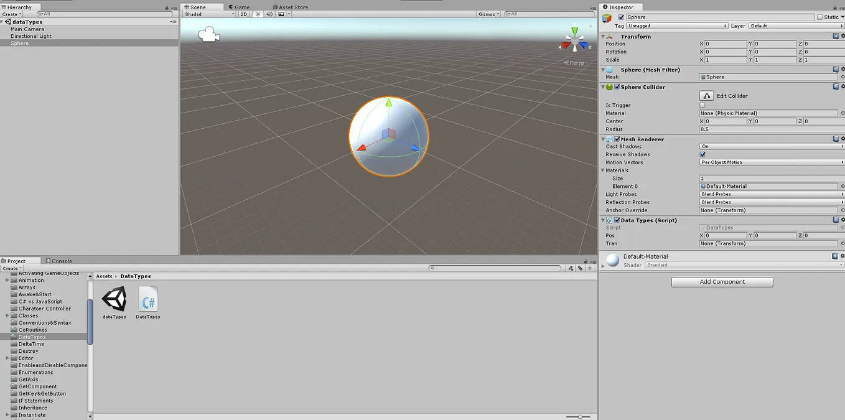Toggle the Is Trigger checkbox
The width and height of the screenshot is (845, 420).
703,105
